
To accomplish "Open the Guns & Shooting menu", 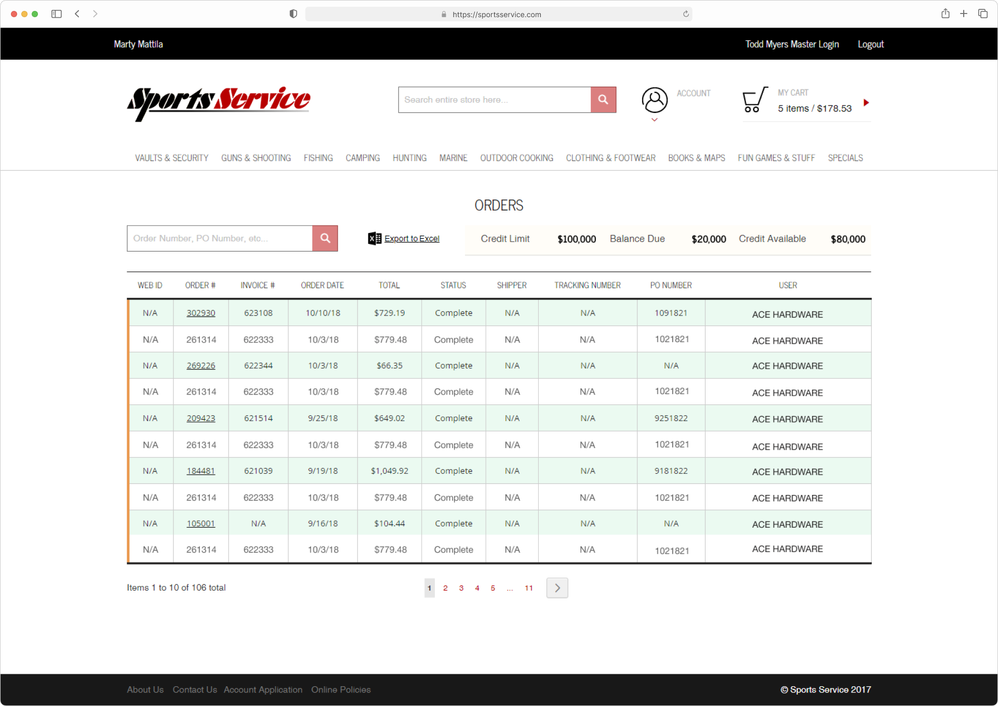I will [256, 158].
